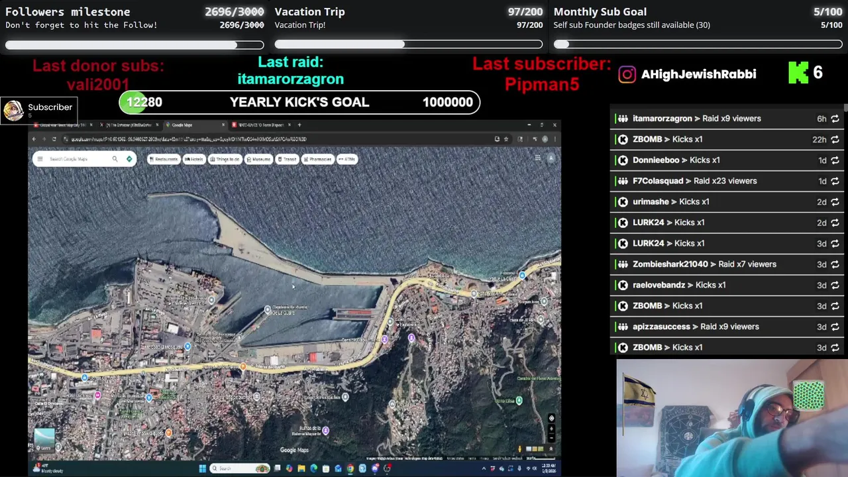This screenshot has height=477, width=848.
Task: Click the urimashe Kicks x1 repeat icon
Action: 835,202
